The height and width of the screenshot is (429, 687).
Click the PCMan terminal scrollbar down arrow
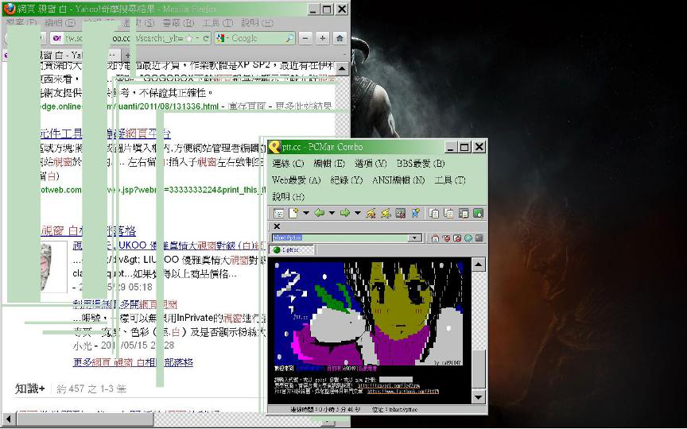(478, 397)
